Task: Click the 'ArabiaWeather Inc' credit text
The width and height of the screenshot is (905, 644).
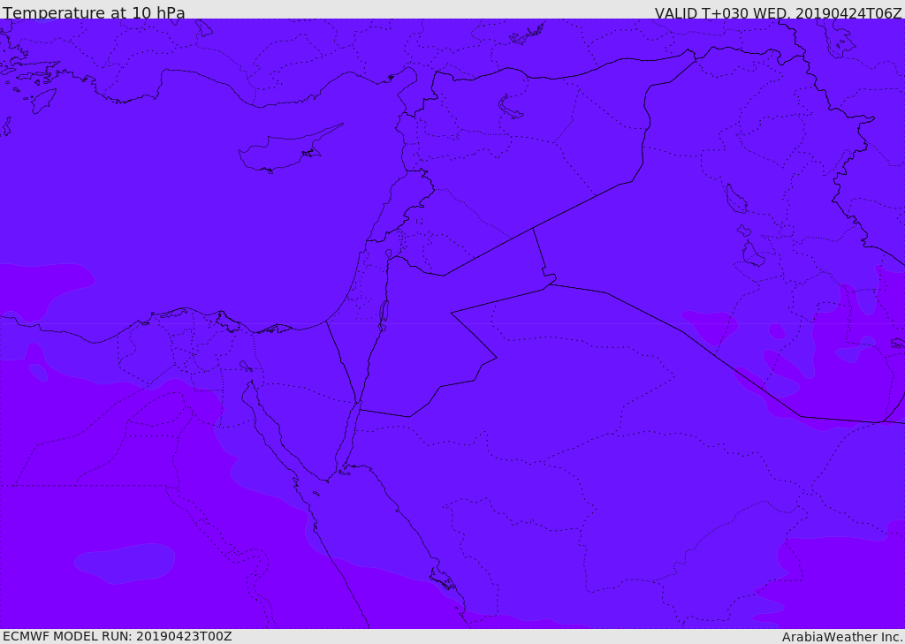Action: tap(842, 637)
